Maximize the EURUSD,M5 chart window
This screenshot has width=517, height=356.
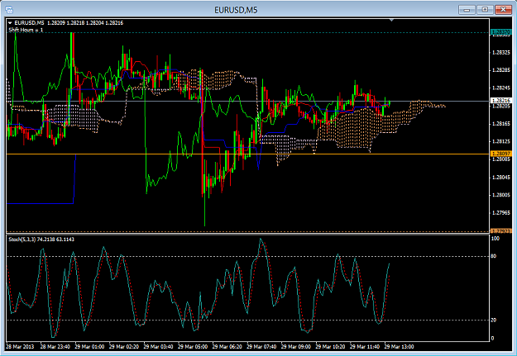pos(485,10)
